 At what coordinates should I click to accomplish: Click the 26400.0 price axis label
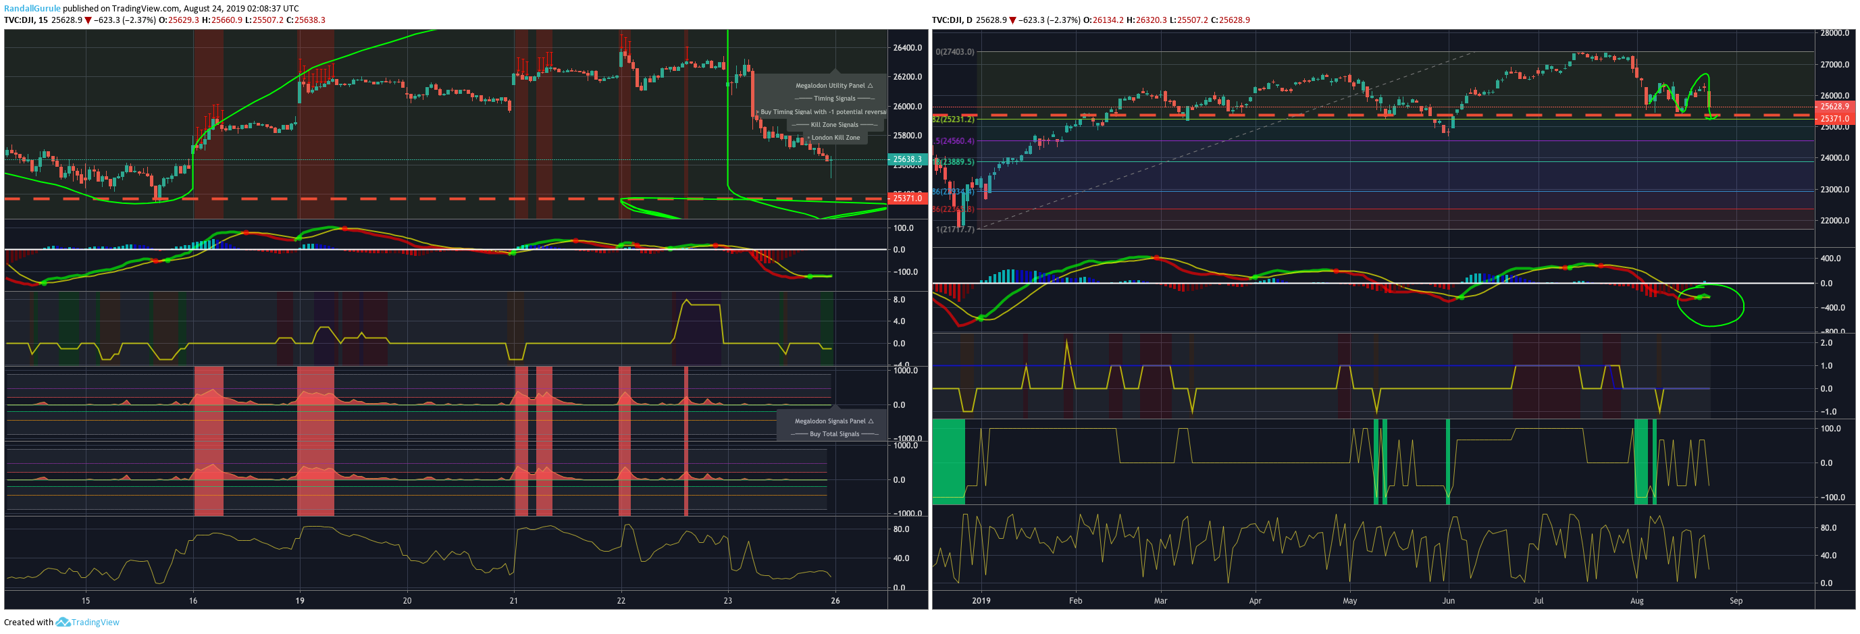pyautogui.click(x=908, y=48)
